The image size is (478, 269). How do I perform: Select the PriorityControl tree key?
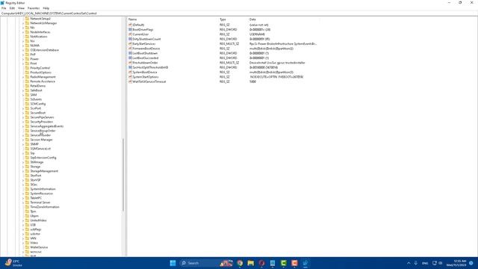(x=40, y=68)
